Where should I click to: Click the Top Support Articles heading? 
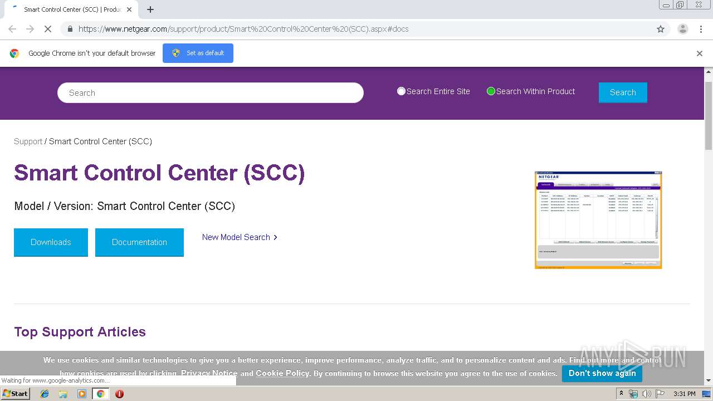coord(80,332)
